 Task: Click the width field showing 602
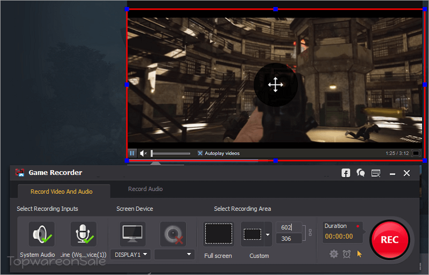click(x=289, y=227)
